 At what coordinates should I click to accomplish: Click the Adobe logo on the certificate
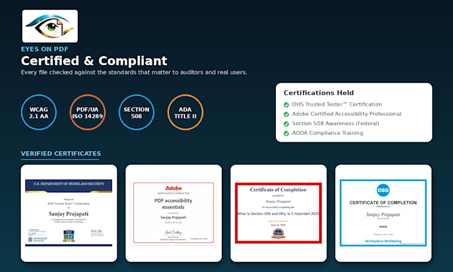pos(173,188)
